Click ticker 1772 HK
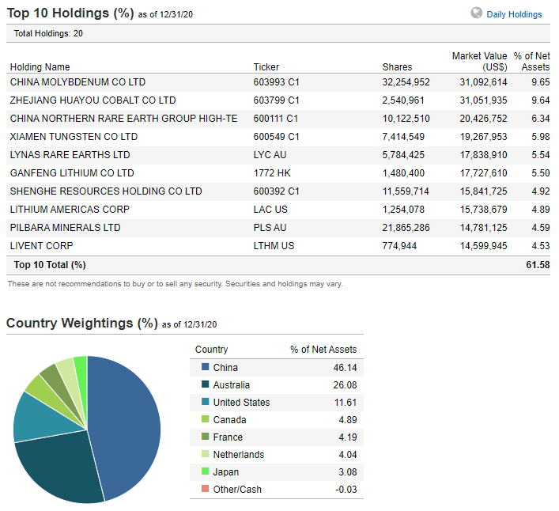The image size is (559, 511). point(272,173)
